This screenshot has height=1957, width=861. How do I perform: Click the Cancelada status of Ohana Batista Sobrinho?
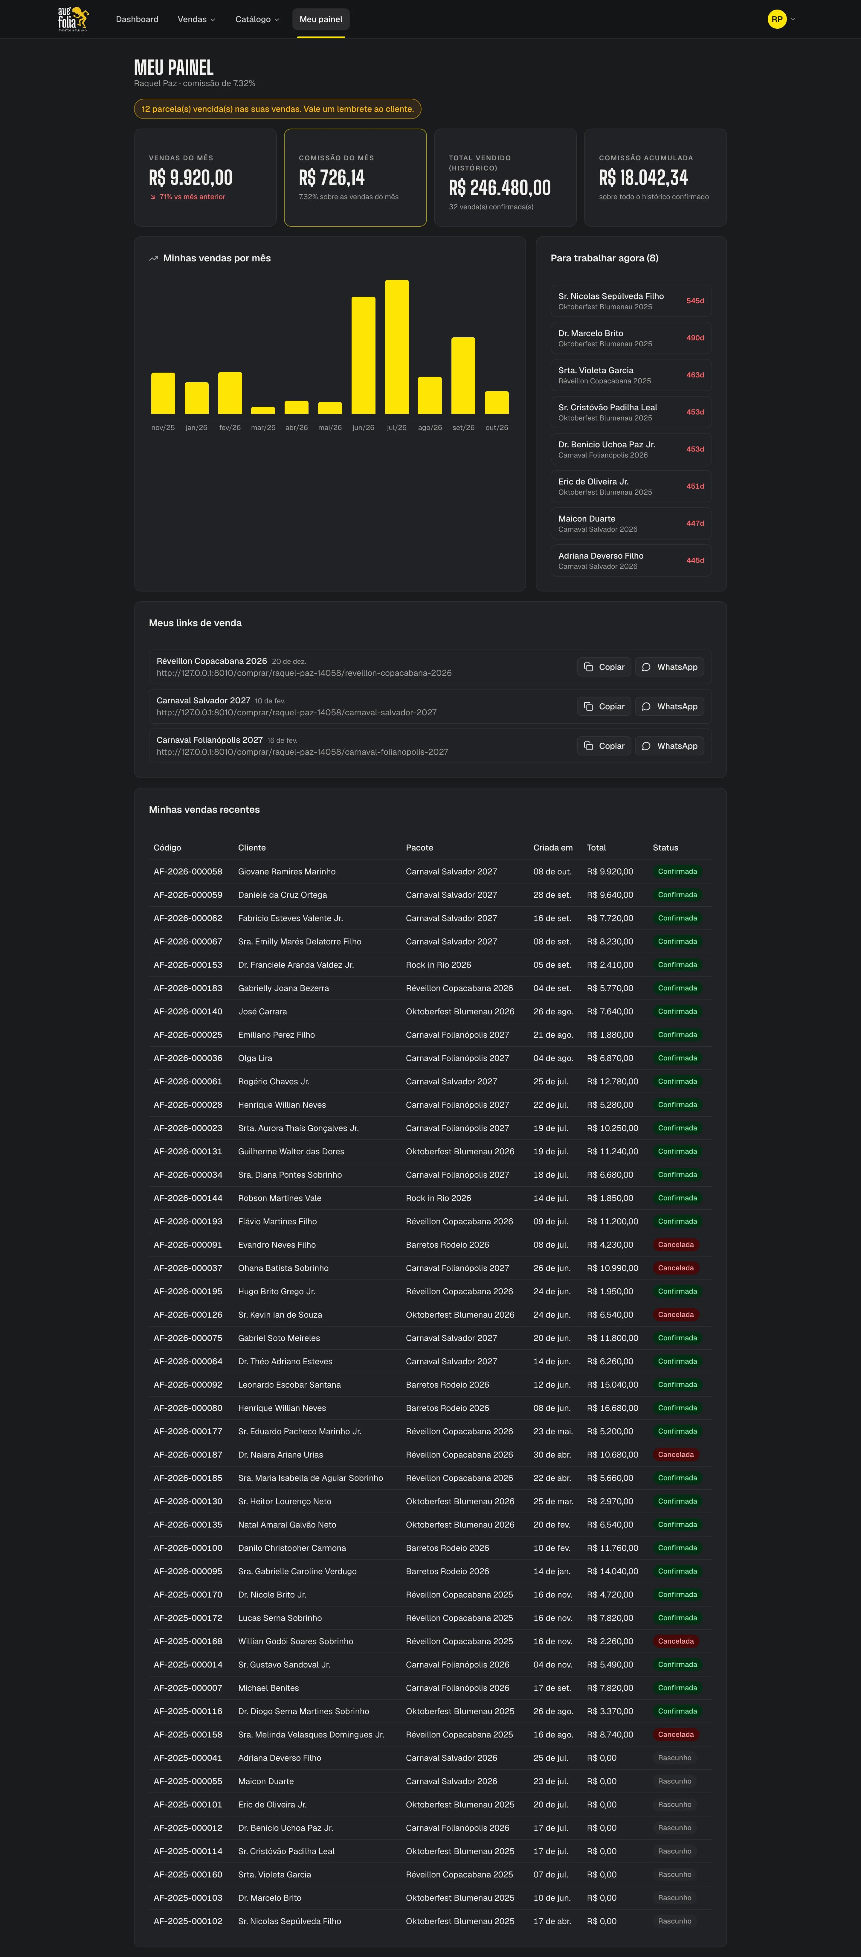(x=676, y=1268)
